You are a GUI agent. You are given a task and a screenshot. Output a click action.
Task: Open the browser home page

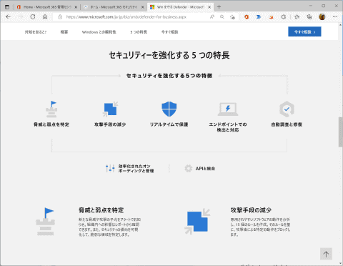click(x=45, y=17)
